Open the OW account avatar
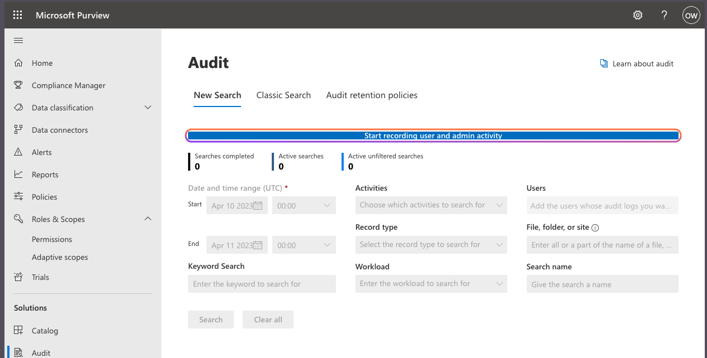The image size is (707, 358). [x=691, y=15]
